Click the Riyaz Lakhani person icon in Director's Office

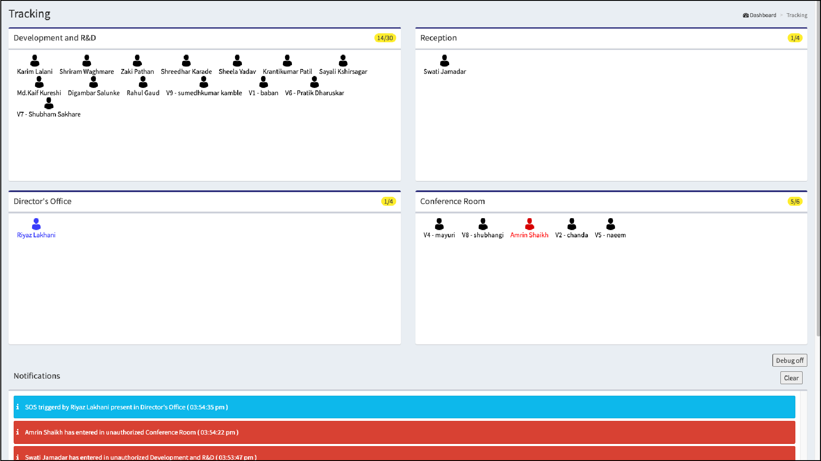tap(35, 224)
